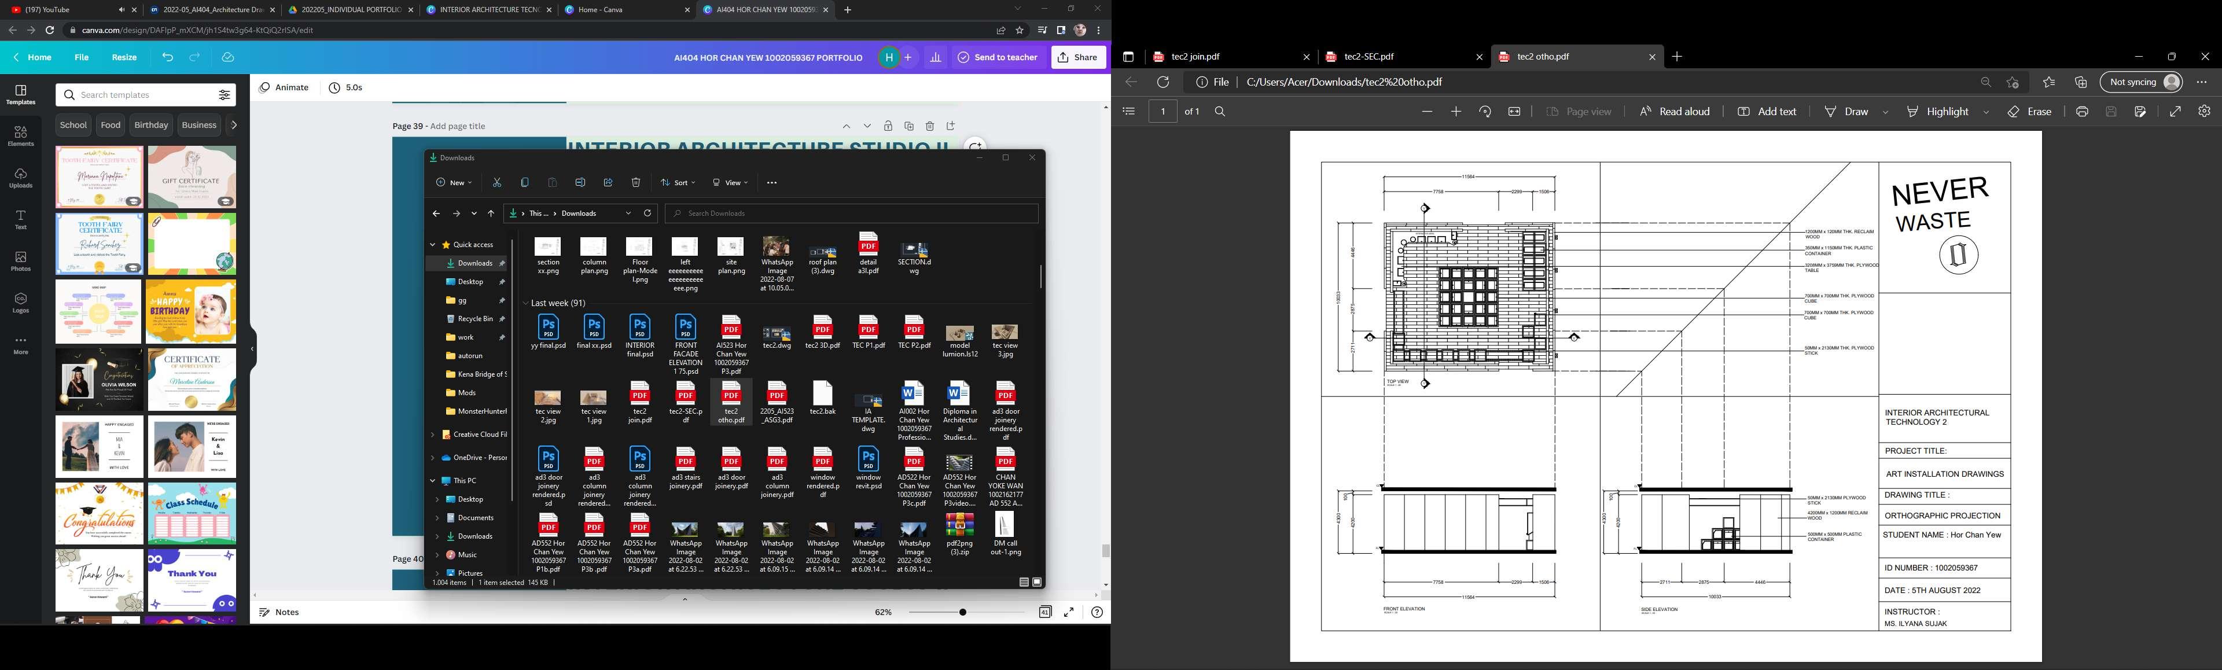Image resolution: width=2222 pixels, height=670 pixels.
Task: Print the PDF using printer icon
Action: click(x=2081, y=112)
